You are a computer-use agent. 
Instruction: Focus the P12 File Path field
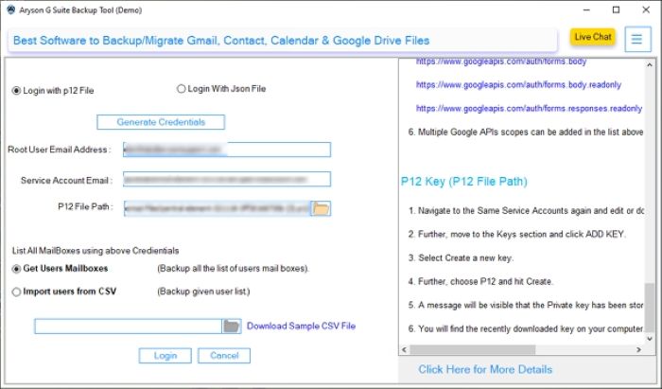217,208
